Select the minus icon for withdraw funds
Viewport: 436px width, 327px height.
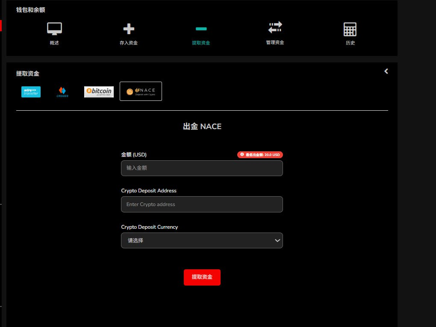point(201,29)
